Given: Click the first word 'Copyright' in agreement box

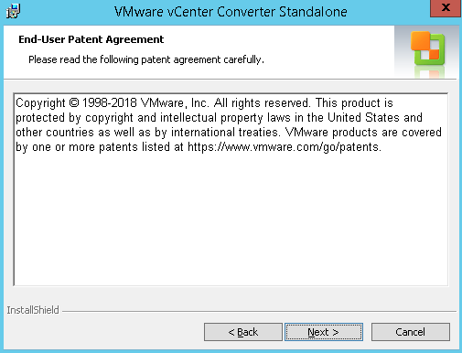Looking at the screenshot, I should pyautogui.click(x=40, y=103).
